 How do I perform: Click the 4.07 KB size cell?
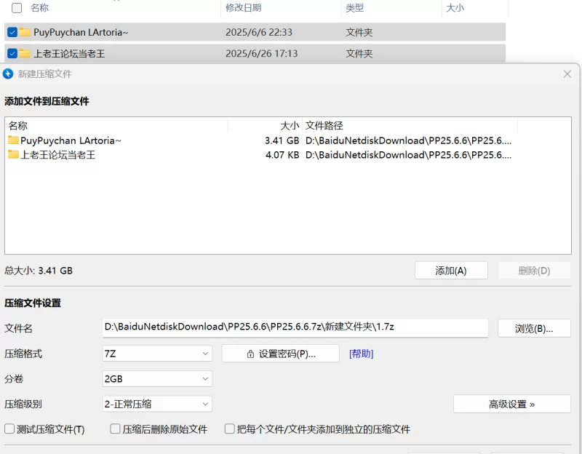point(282,154)
